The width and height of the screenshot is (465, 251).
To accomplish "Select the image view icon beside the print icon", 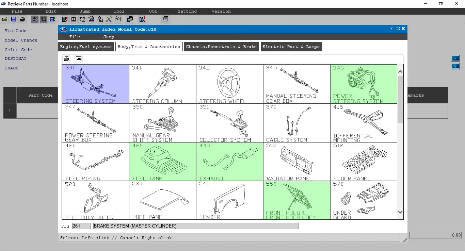I will click(78, 58).
